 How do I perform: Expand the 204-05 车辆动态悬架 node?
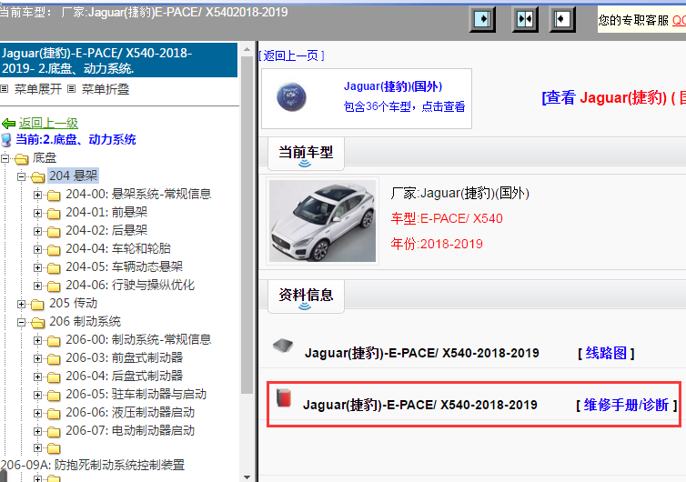[x=37, y=267]
